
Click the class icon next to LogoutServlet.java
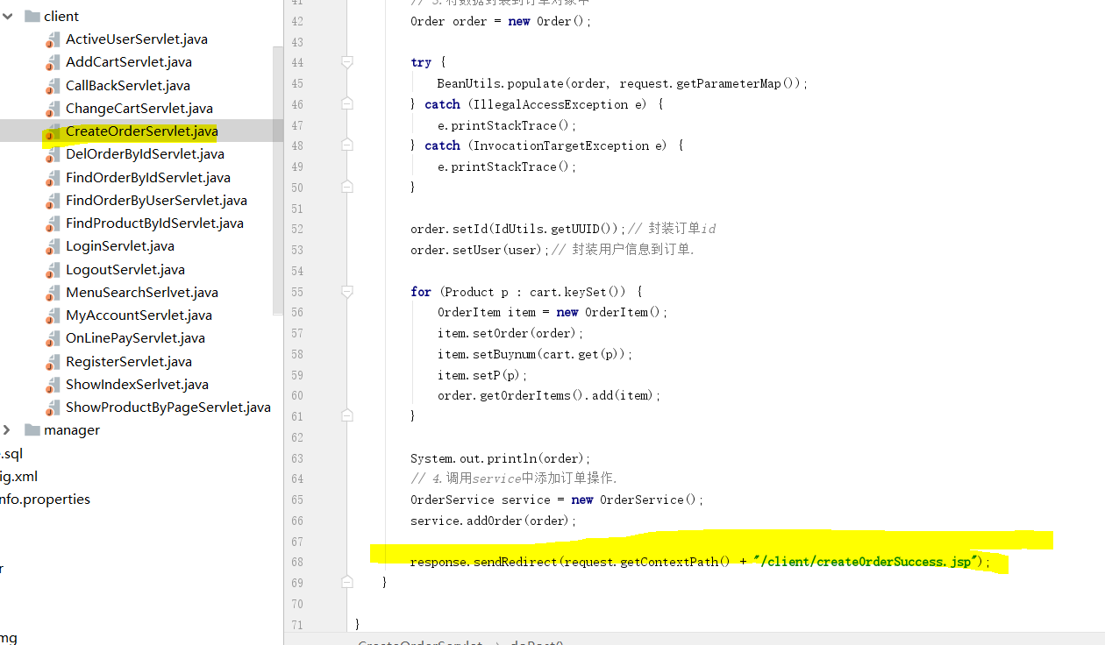click(x=51, y=269)
